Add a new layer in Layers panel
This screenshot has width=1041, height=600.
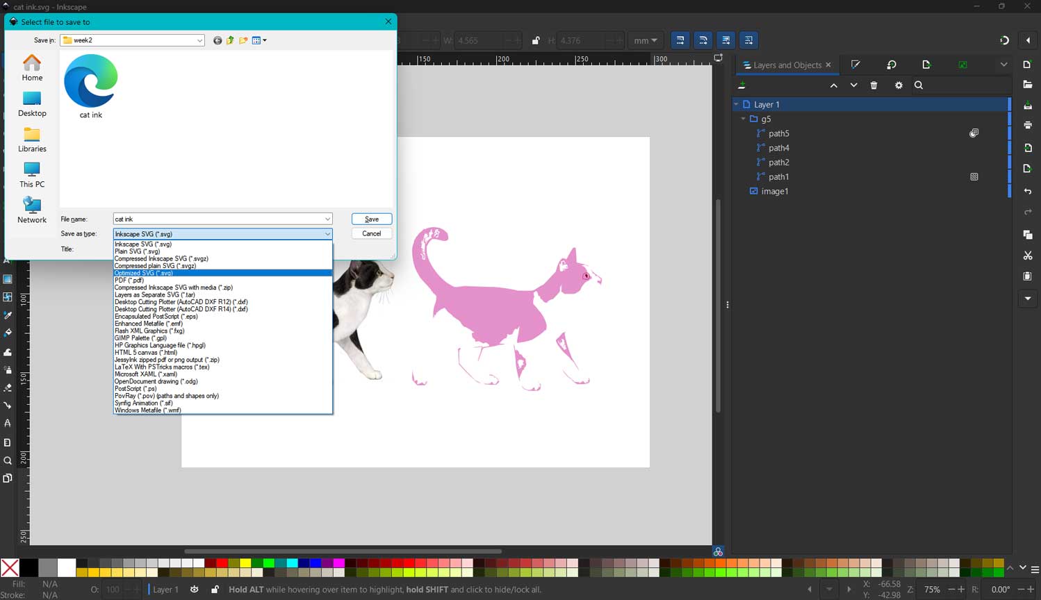742,85
